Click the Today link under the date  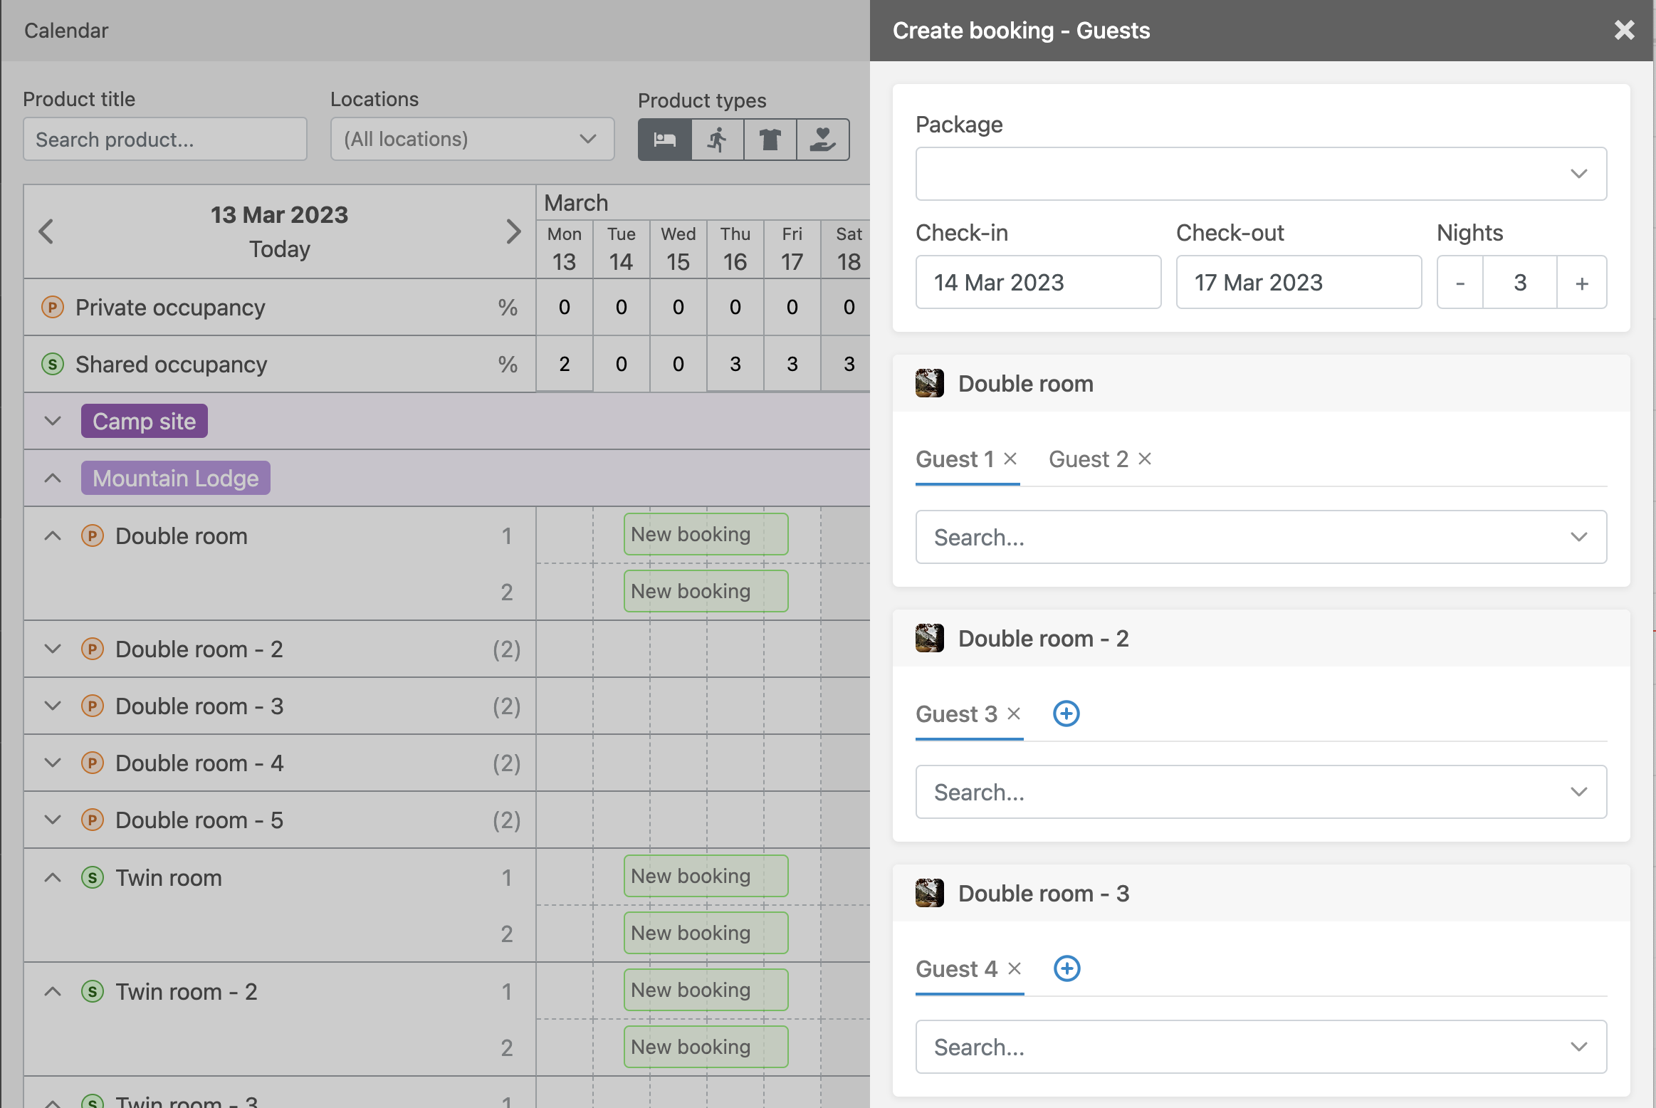[x=279, y=249]
